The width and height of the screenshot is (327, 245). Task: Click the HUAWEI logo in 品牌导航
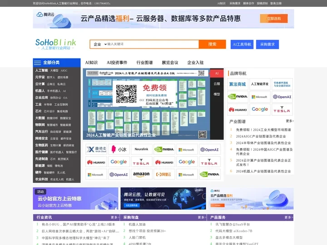238,110
